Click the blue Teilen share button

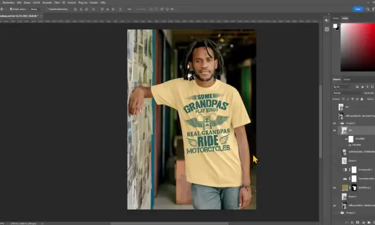click(x=358, y=9)
